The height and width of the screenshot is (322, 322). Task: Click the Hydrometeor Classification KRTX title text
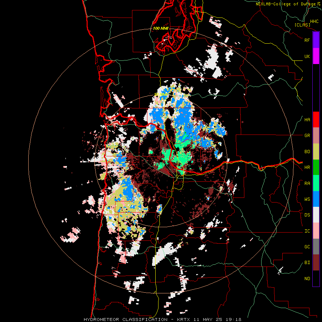tap(162, 319)
